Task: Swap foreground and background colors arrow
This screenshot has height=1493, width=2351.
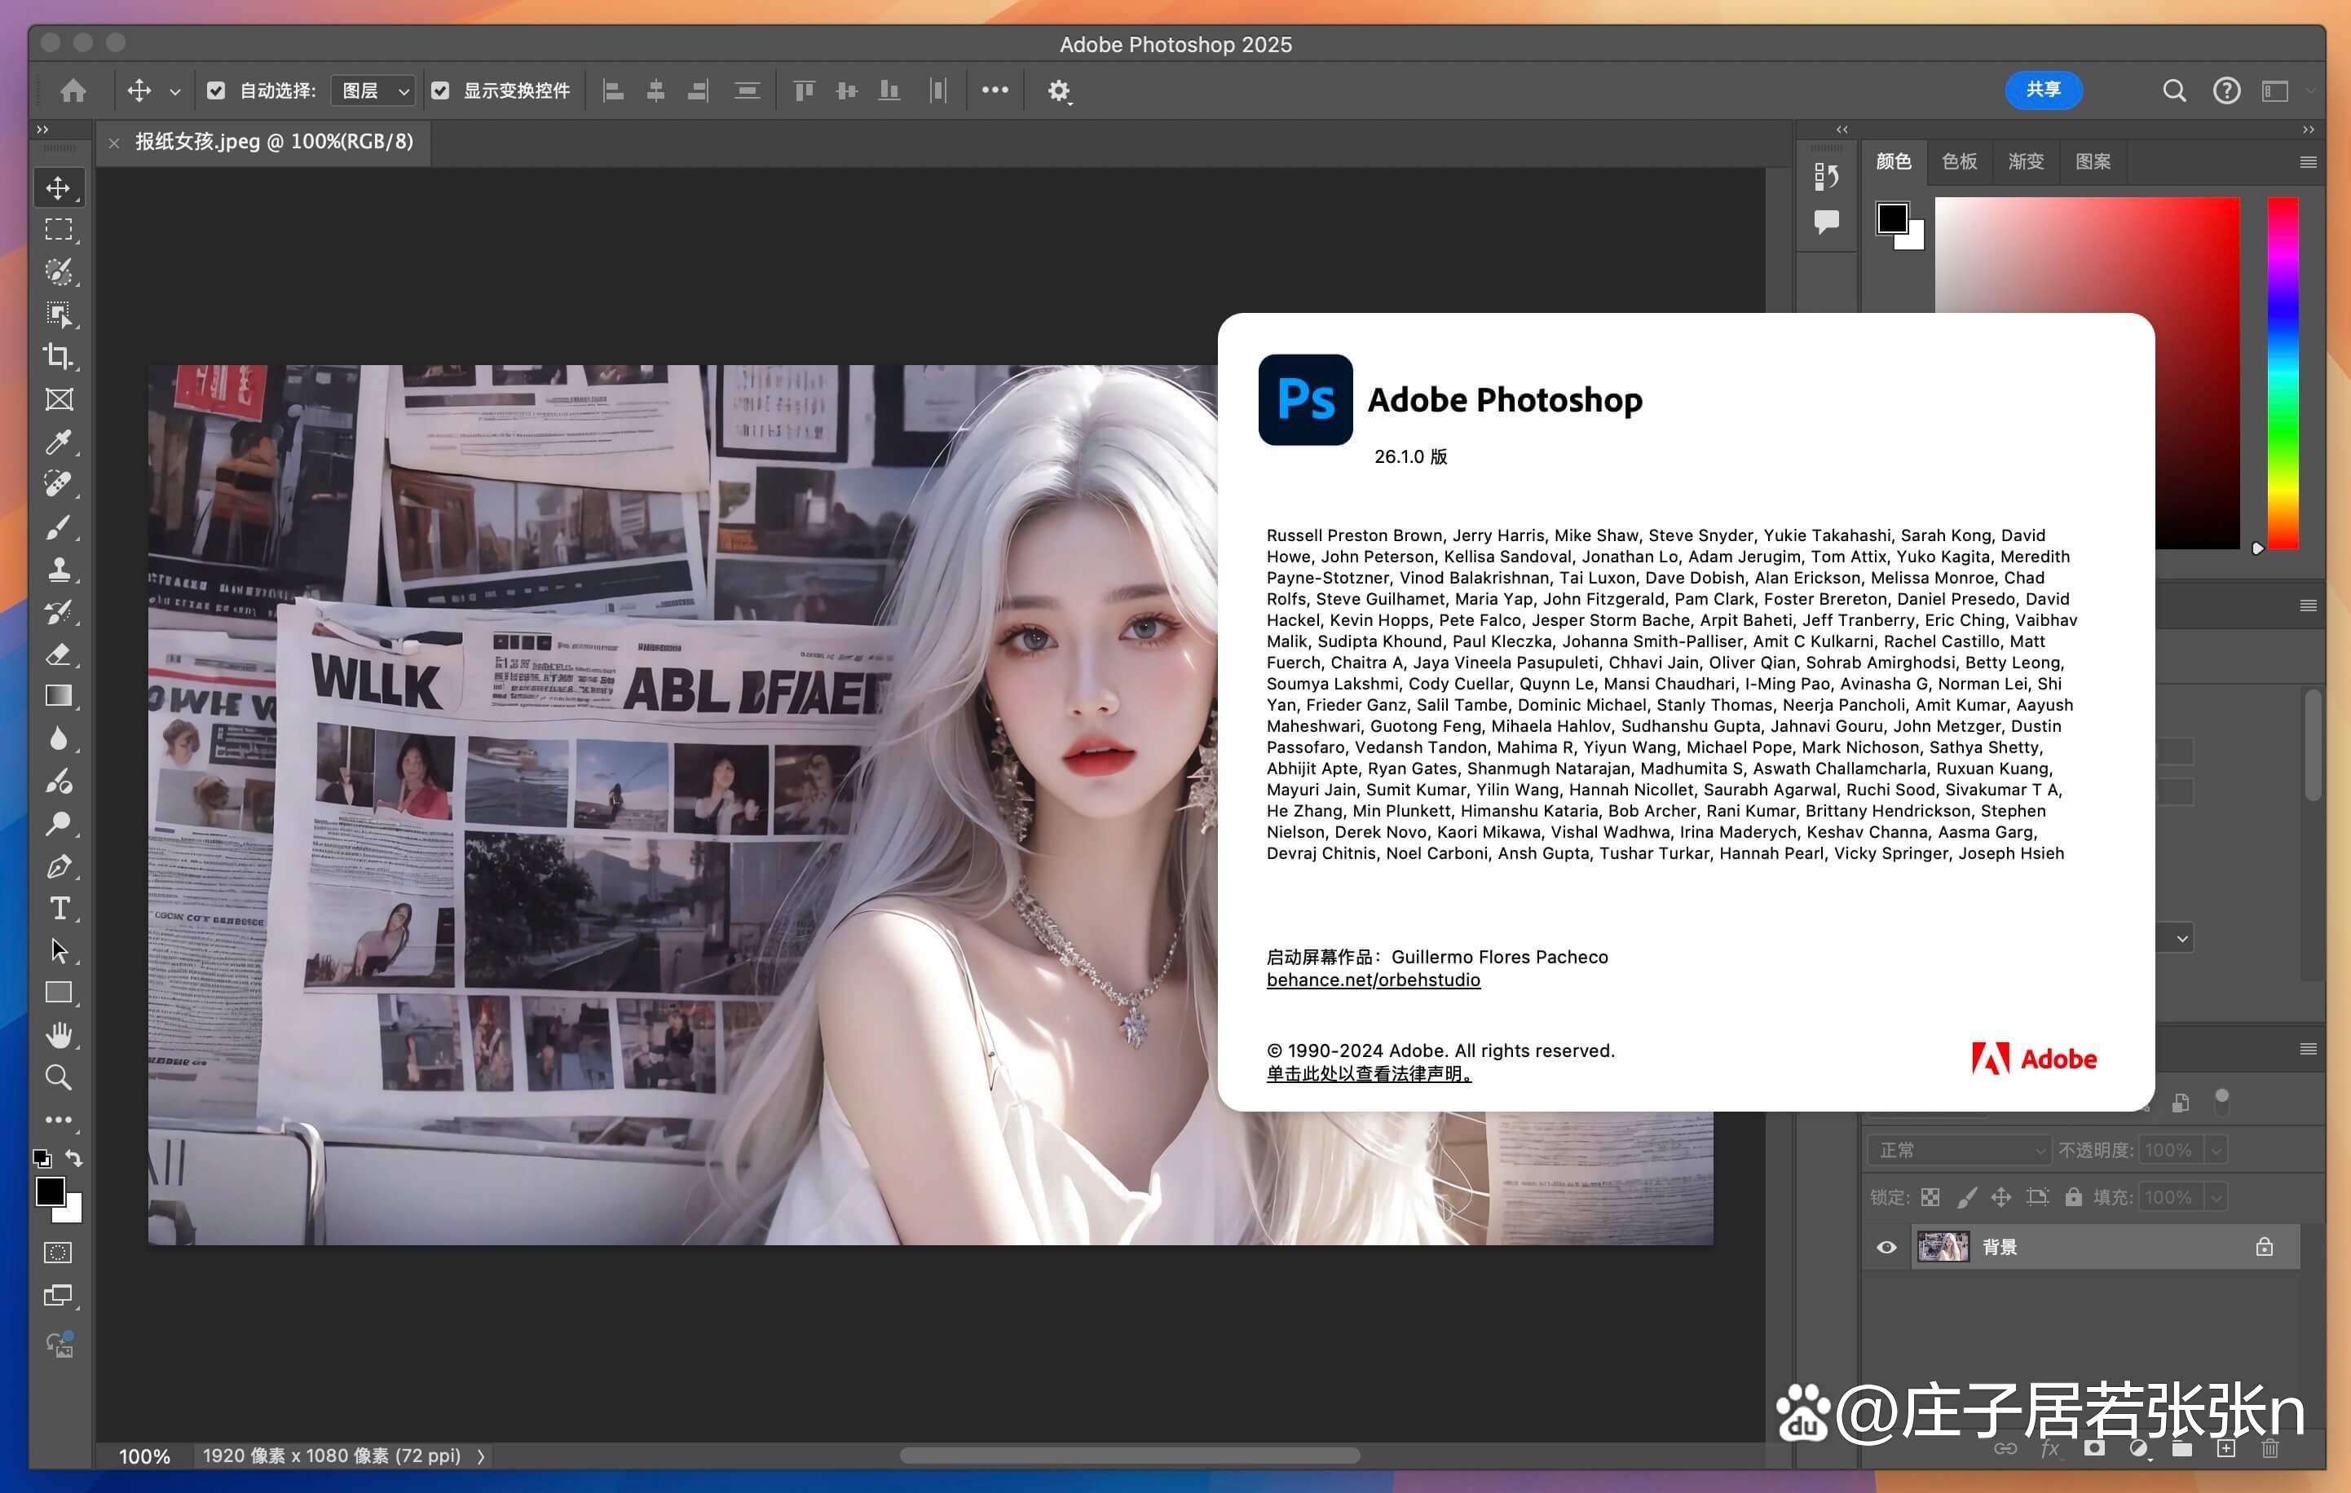Action: 74,1158
